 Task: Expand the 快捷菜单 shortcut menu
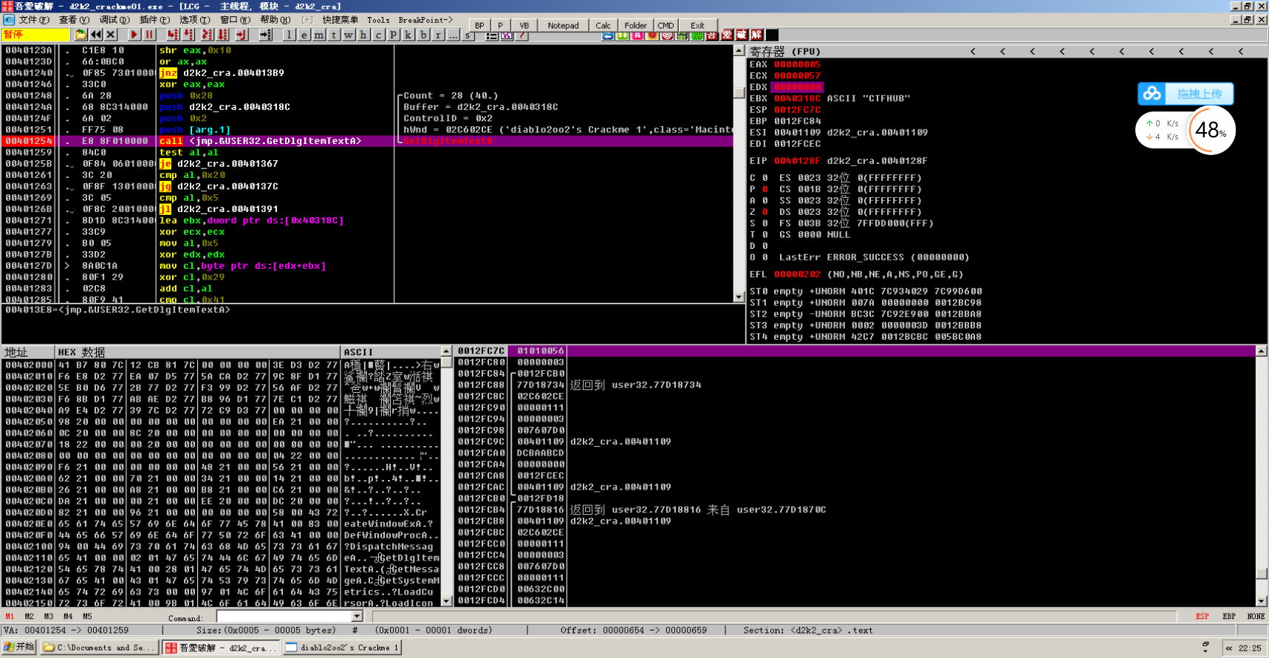click(340, 20)
